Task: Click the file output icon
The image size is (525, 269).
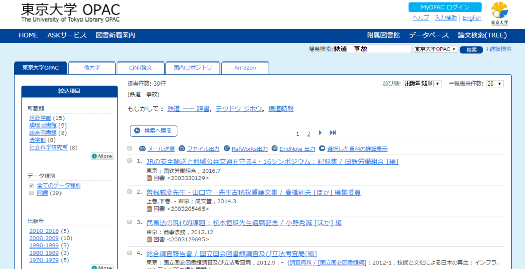Action: pos(182,148)
